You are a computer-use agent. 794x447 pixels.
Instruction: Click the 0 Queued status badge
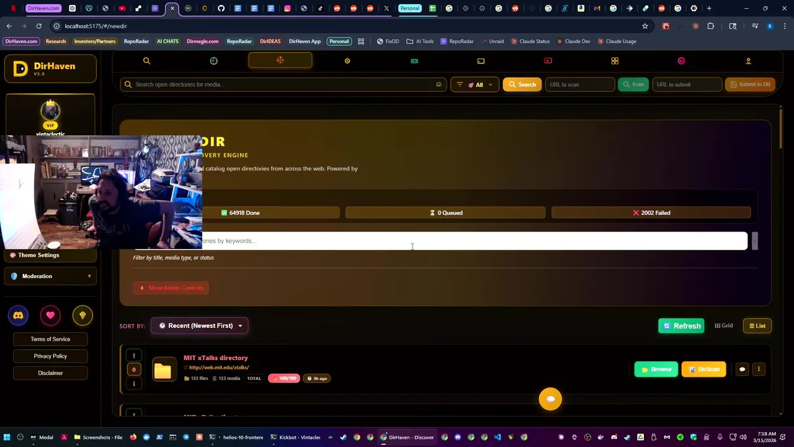[x=445, y=213]
